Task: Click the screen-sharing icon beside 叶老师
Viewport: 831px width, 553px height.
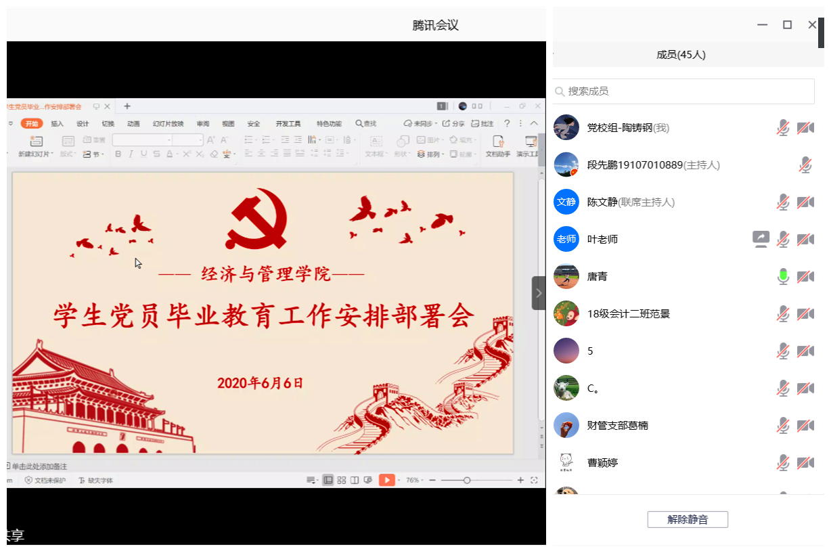Action: tap(761, 239)
